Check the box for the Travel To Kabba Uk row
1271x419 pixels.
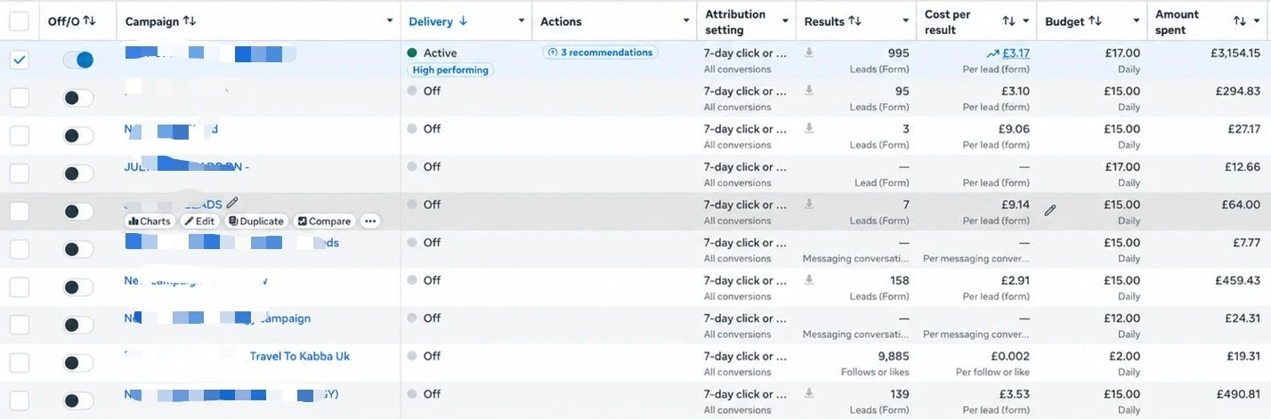20,363
